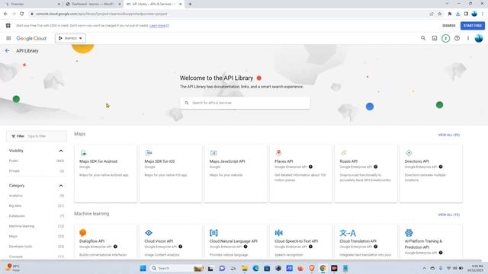The width and height of the screenshot is (488, 274).
Task: Open the Google Cloud navigation hamburger menu
Action: click(x=8, y=38)
